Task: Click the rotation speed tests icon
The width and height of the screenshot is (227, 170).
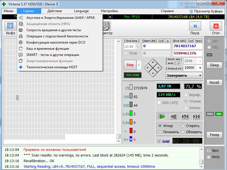Action: [21, 30]
